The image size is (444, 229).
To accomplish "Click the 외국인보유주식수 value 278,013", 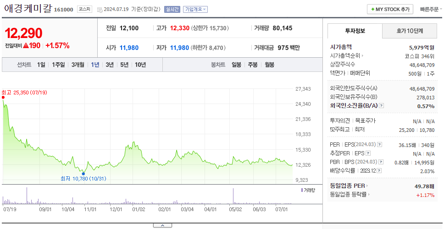I will click(x=425, y=98).
